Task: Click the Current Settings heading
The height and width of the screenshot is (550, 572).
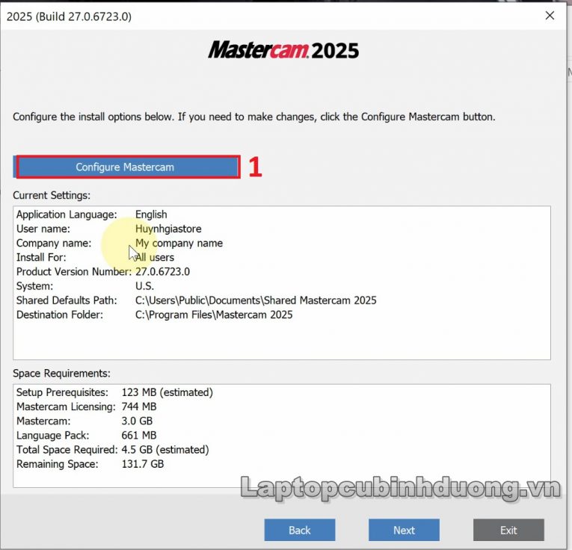Action: pyautogui.click(x=52, y=195)
